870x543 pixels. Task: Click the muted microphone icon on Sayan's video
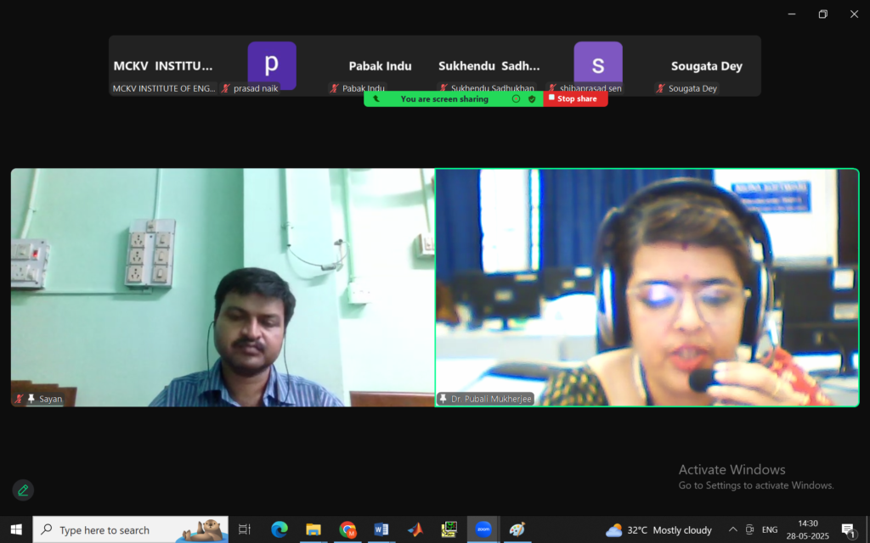pos(19,399)
